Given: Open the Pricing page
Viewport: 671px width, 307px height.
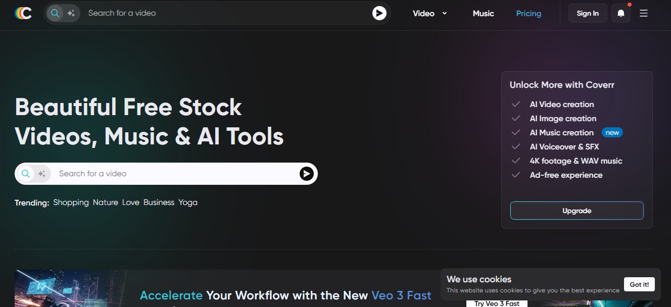Looking at the screenshot, I should [x=529, y=14].
